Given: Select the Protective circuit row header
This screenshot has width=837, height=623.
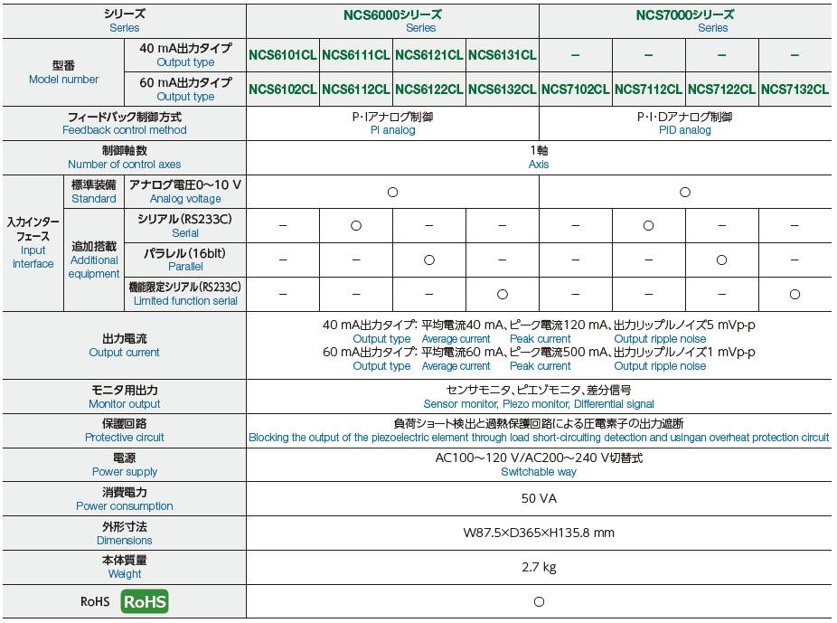Looking at the screenshot, I should 125,430.
